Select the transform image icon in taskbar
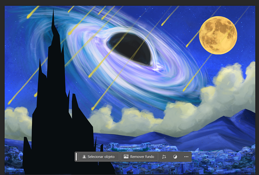 164,157
